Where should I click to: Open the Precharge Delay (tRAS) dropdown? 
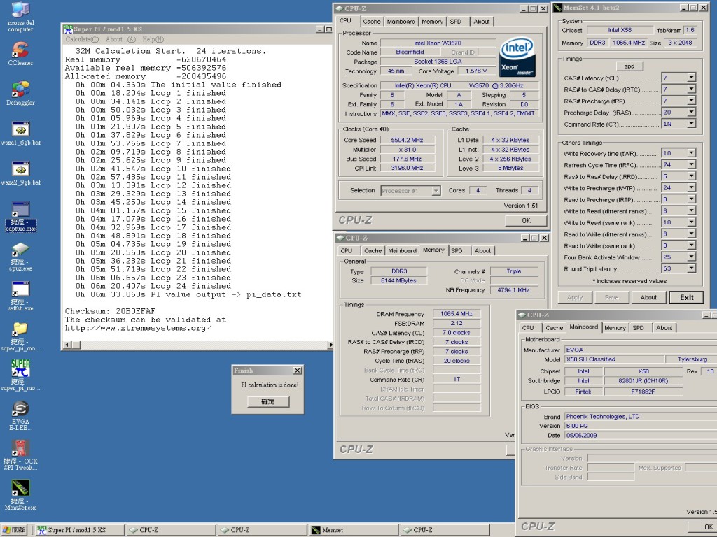(x=691, y=112)
